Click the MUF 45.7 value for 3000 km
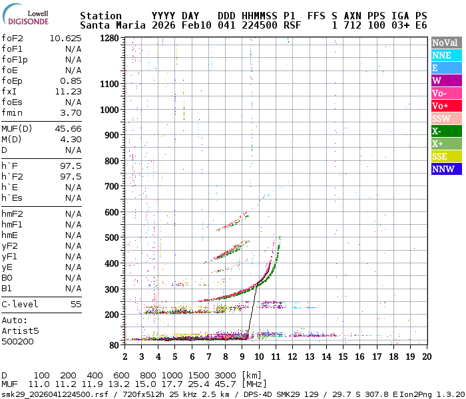Screen dimensions: 466x399 [x=225, y=384]
